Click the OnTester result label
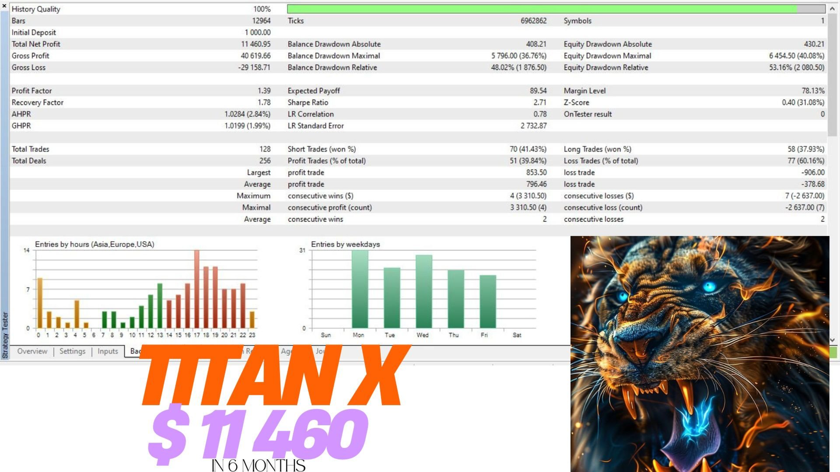The image size is (840, 472). pyautogui.click(x=587, y=114)
